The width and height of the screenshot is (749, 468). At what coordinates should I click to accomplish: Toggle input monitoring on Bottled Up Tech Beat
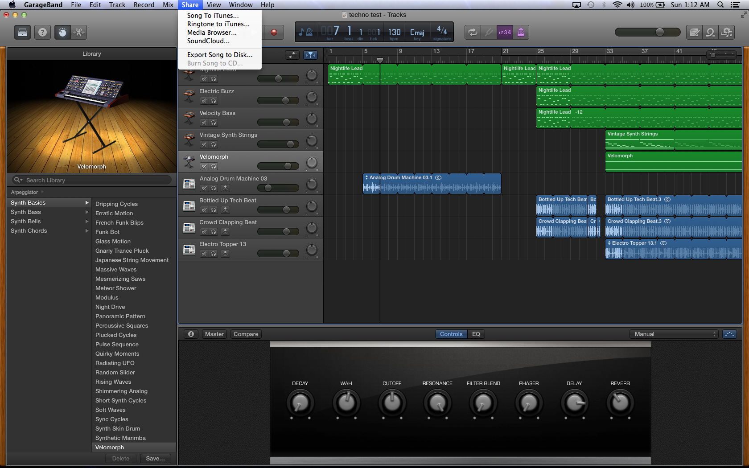225,210
